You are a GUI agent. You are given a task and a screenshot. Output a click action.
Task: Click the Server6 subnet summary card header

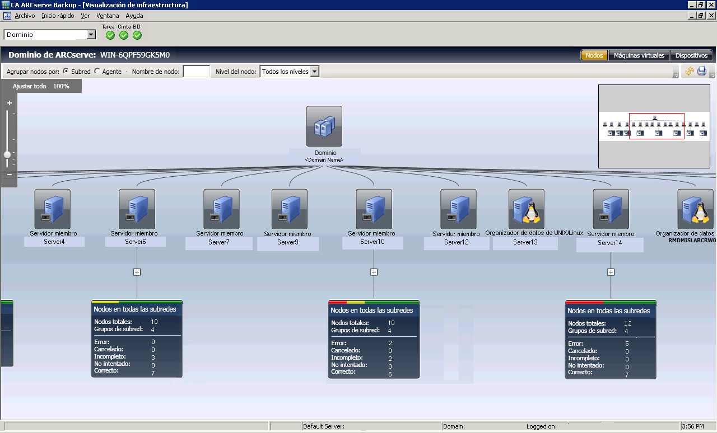137,309
